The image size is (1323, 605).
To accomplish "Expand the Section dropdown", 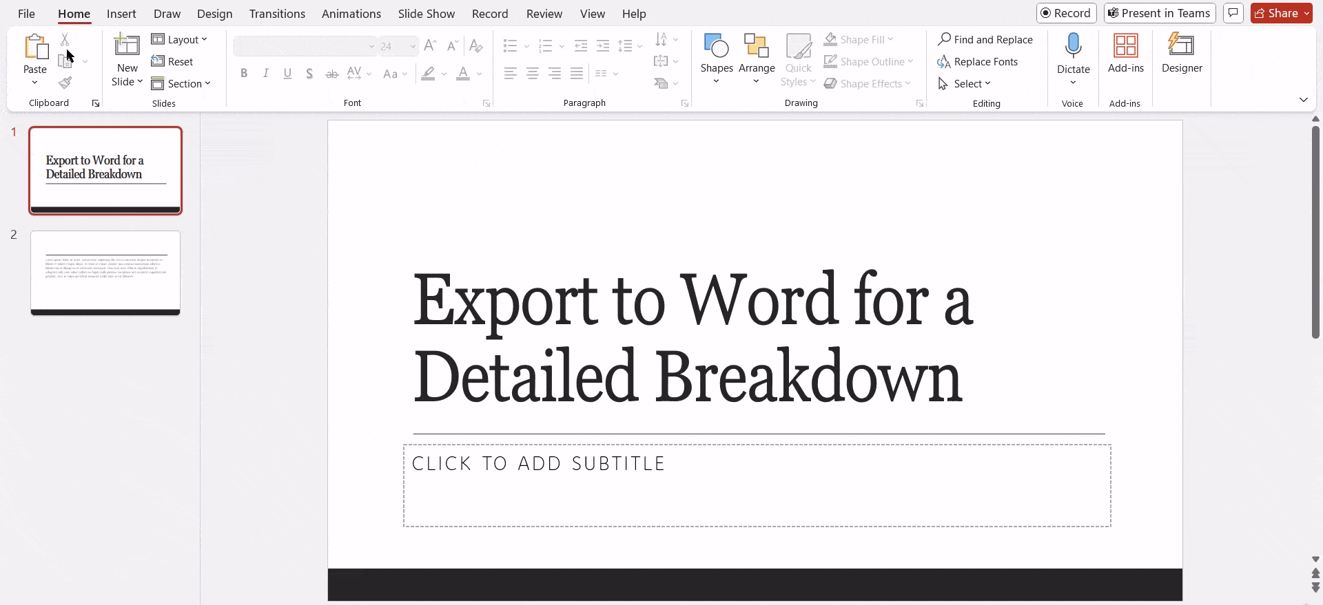I will pos(181,84).
